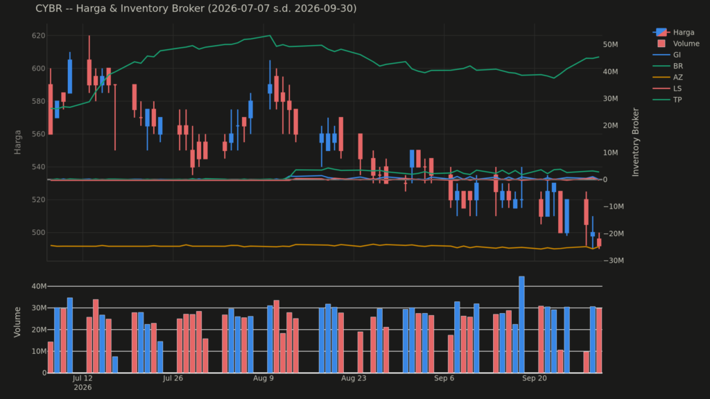Click the −10M Inventory Broker axis tick
This screenshot has width=710, height=399.
613,206
